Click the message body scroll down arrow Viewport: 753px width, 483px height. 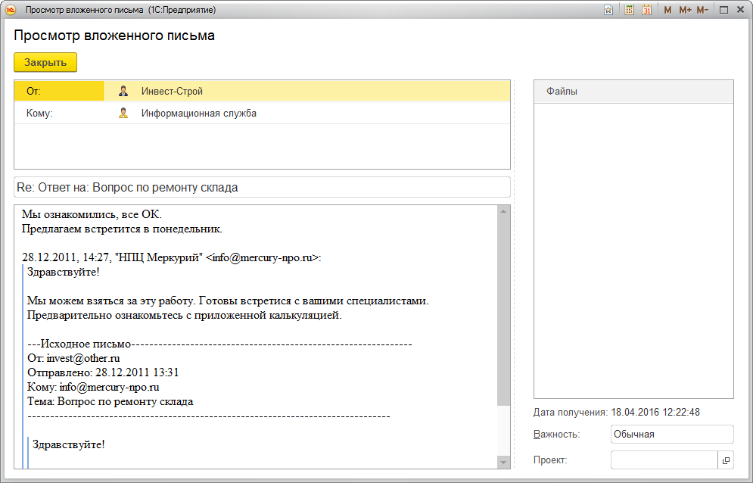[x=503, y=463]
